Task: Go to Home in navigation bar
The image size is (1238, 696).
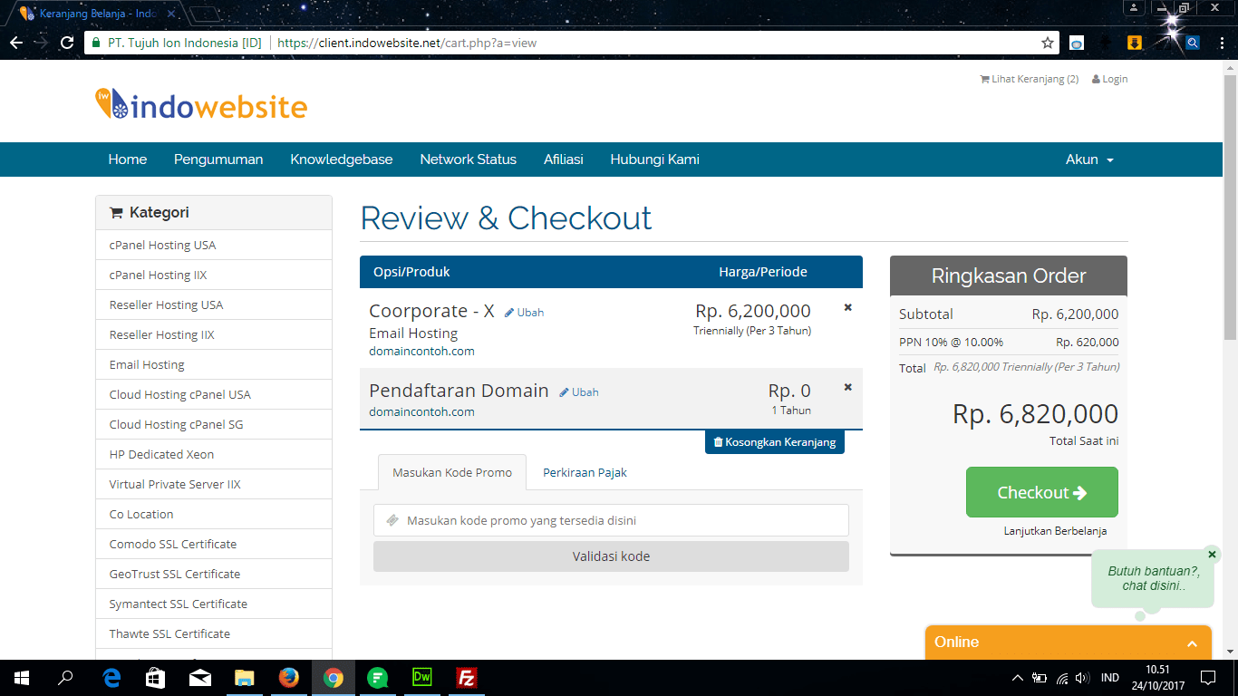Action: (x=128, y=159)
